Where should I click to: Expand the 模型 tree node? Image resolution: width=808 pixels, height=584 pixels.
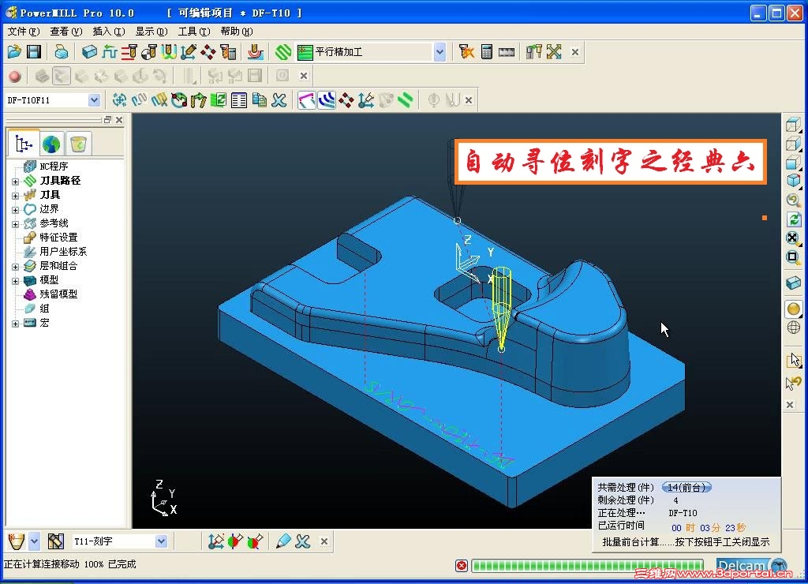click(15, 281)
